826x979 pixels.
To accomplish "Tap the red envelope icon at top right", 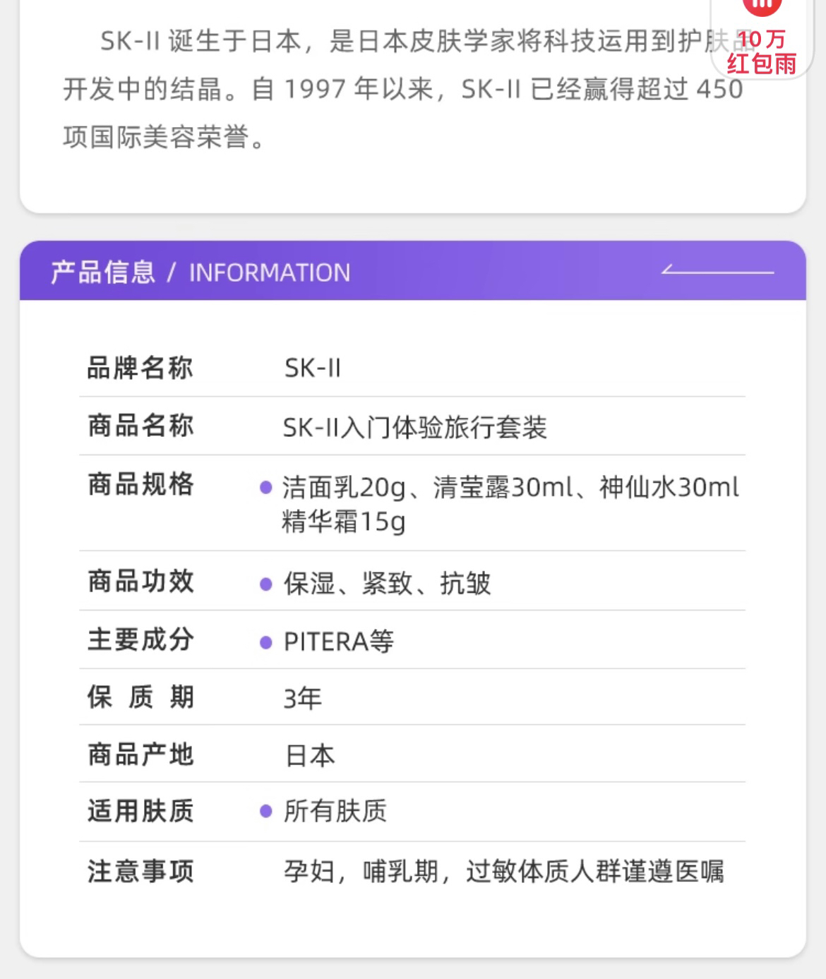I will [x=762, y=6].
